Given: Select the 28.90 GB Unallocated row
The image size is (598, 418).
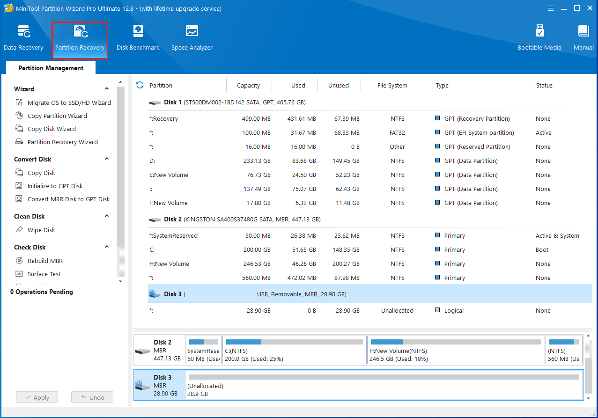Looking at the screenshot, I should click(x=370, y=310).
